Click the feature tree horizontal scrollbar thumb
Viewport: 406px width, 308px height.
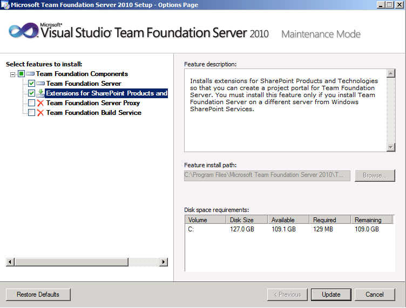(71, 262)
